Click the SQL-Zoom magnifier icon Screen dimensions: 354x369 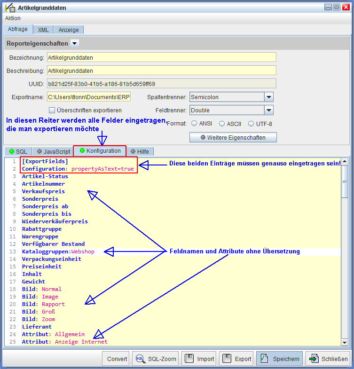coord(139,359)
